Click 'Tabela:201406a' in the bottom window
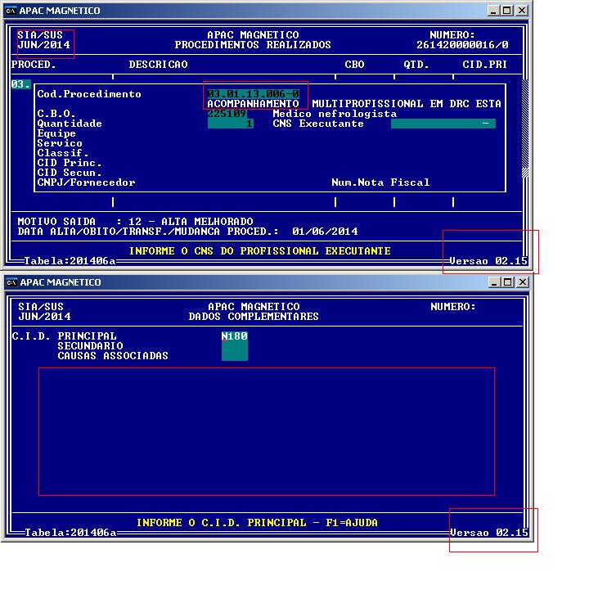This screenshot has height=599, width=616. (x=70, y=532)
